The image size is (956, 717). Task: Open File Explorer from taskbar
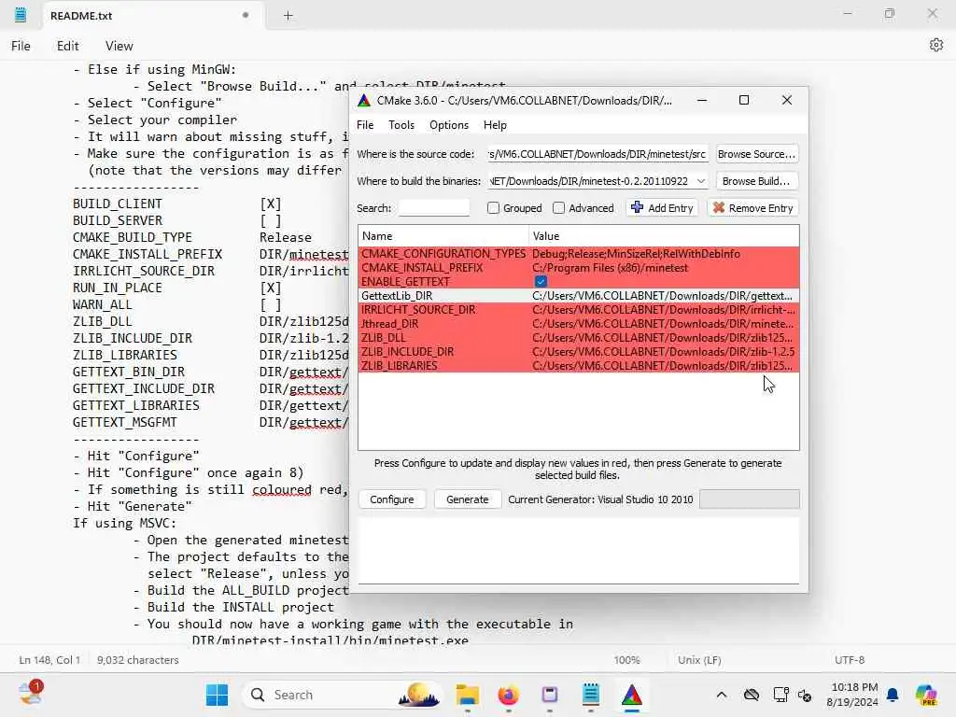(468, 695)
